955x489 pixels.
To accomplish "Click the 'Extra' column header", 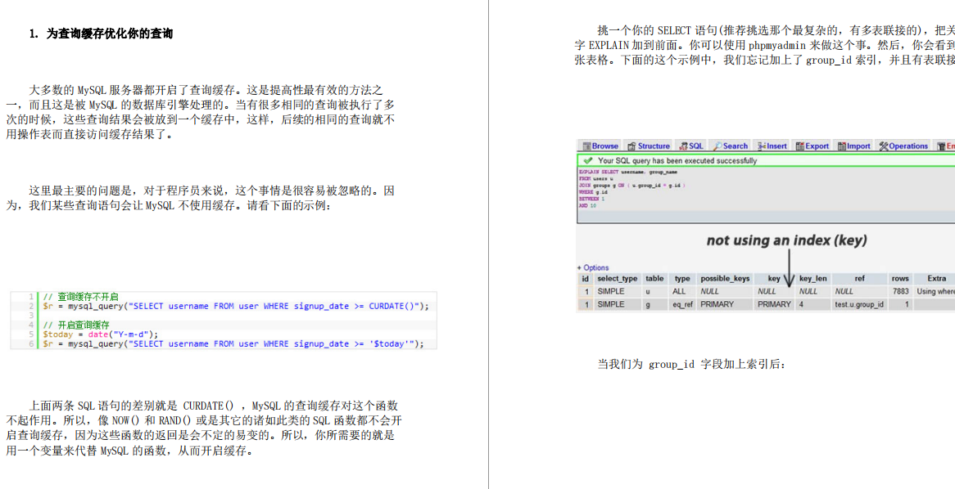I will click(x=937, y=279).
